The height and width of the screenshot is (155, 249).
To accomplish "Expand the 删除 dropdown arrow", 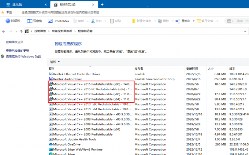I will (172, 21).
